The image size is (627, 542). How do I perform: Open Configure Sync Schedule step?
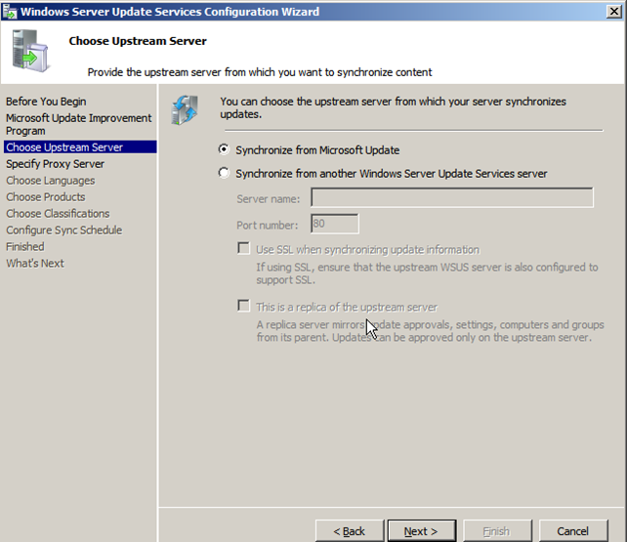point(63,230)
